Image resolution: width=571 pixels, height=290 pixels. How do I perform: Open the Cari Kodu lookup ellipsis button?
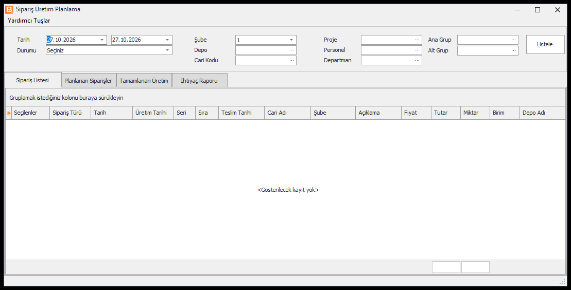pyautogui.click(x=292, y=60)
